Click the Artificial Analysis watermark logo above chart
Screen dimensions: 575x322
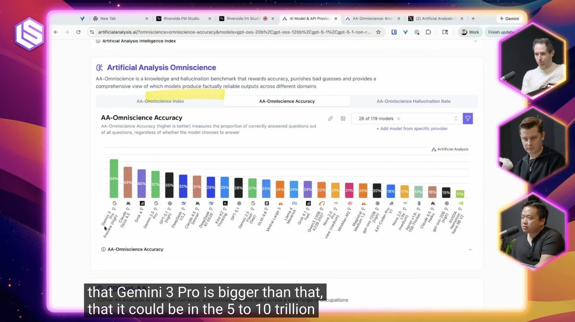point(449,149)
